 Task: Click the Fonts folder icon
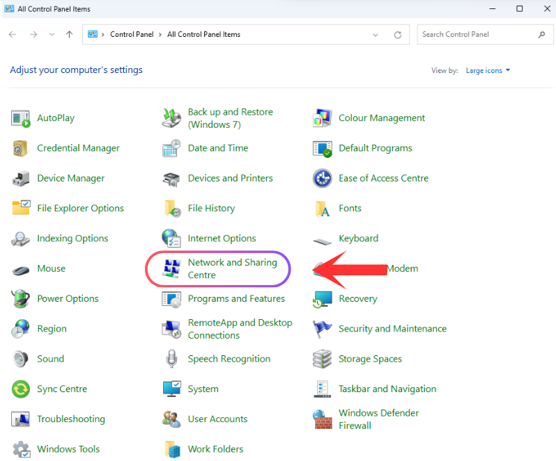pos(323,209)
